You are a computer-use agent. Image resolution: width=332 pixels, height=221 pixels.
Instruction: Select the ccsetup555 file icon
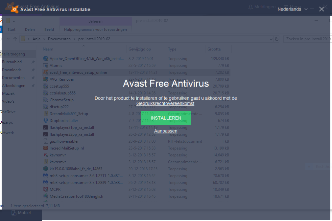[x=45, y=86]
